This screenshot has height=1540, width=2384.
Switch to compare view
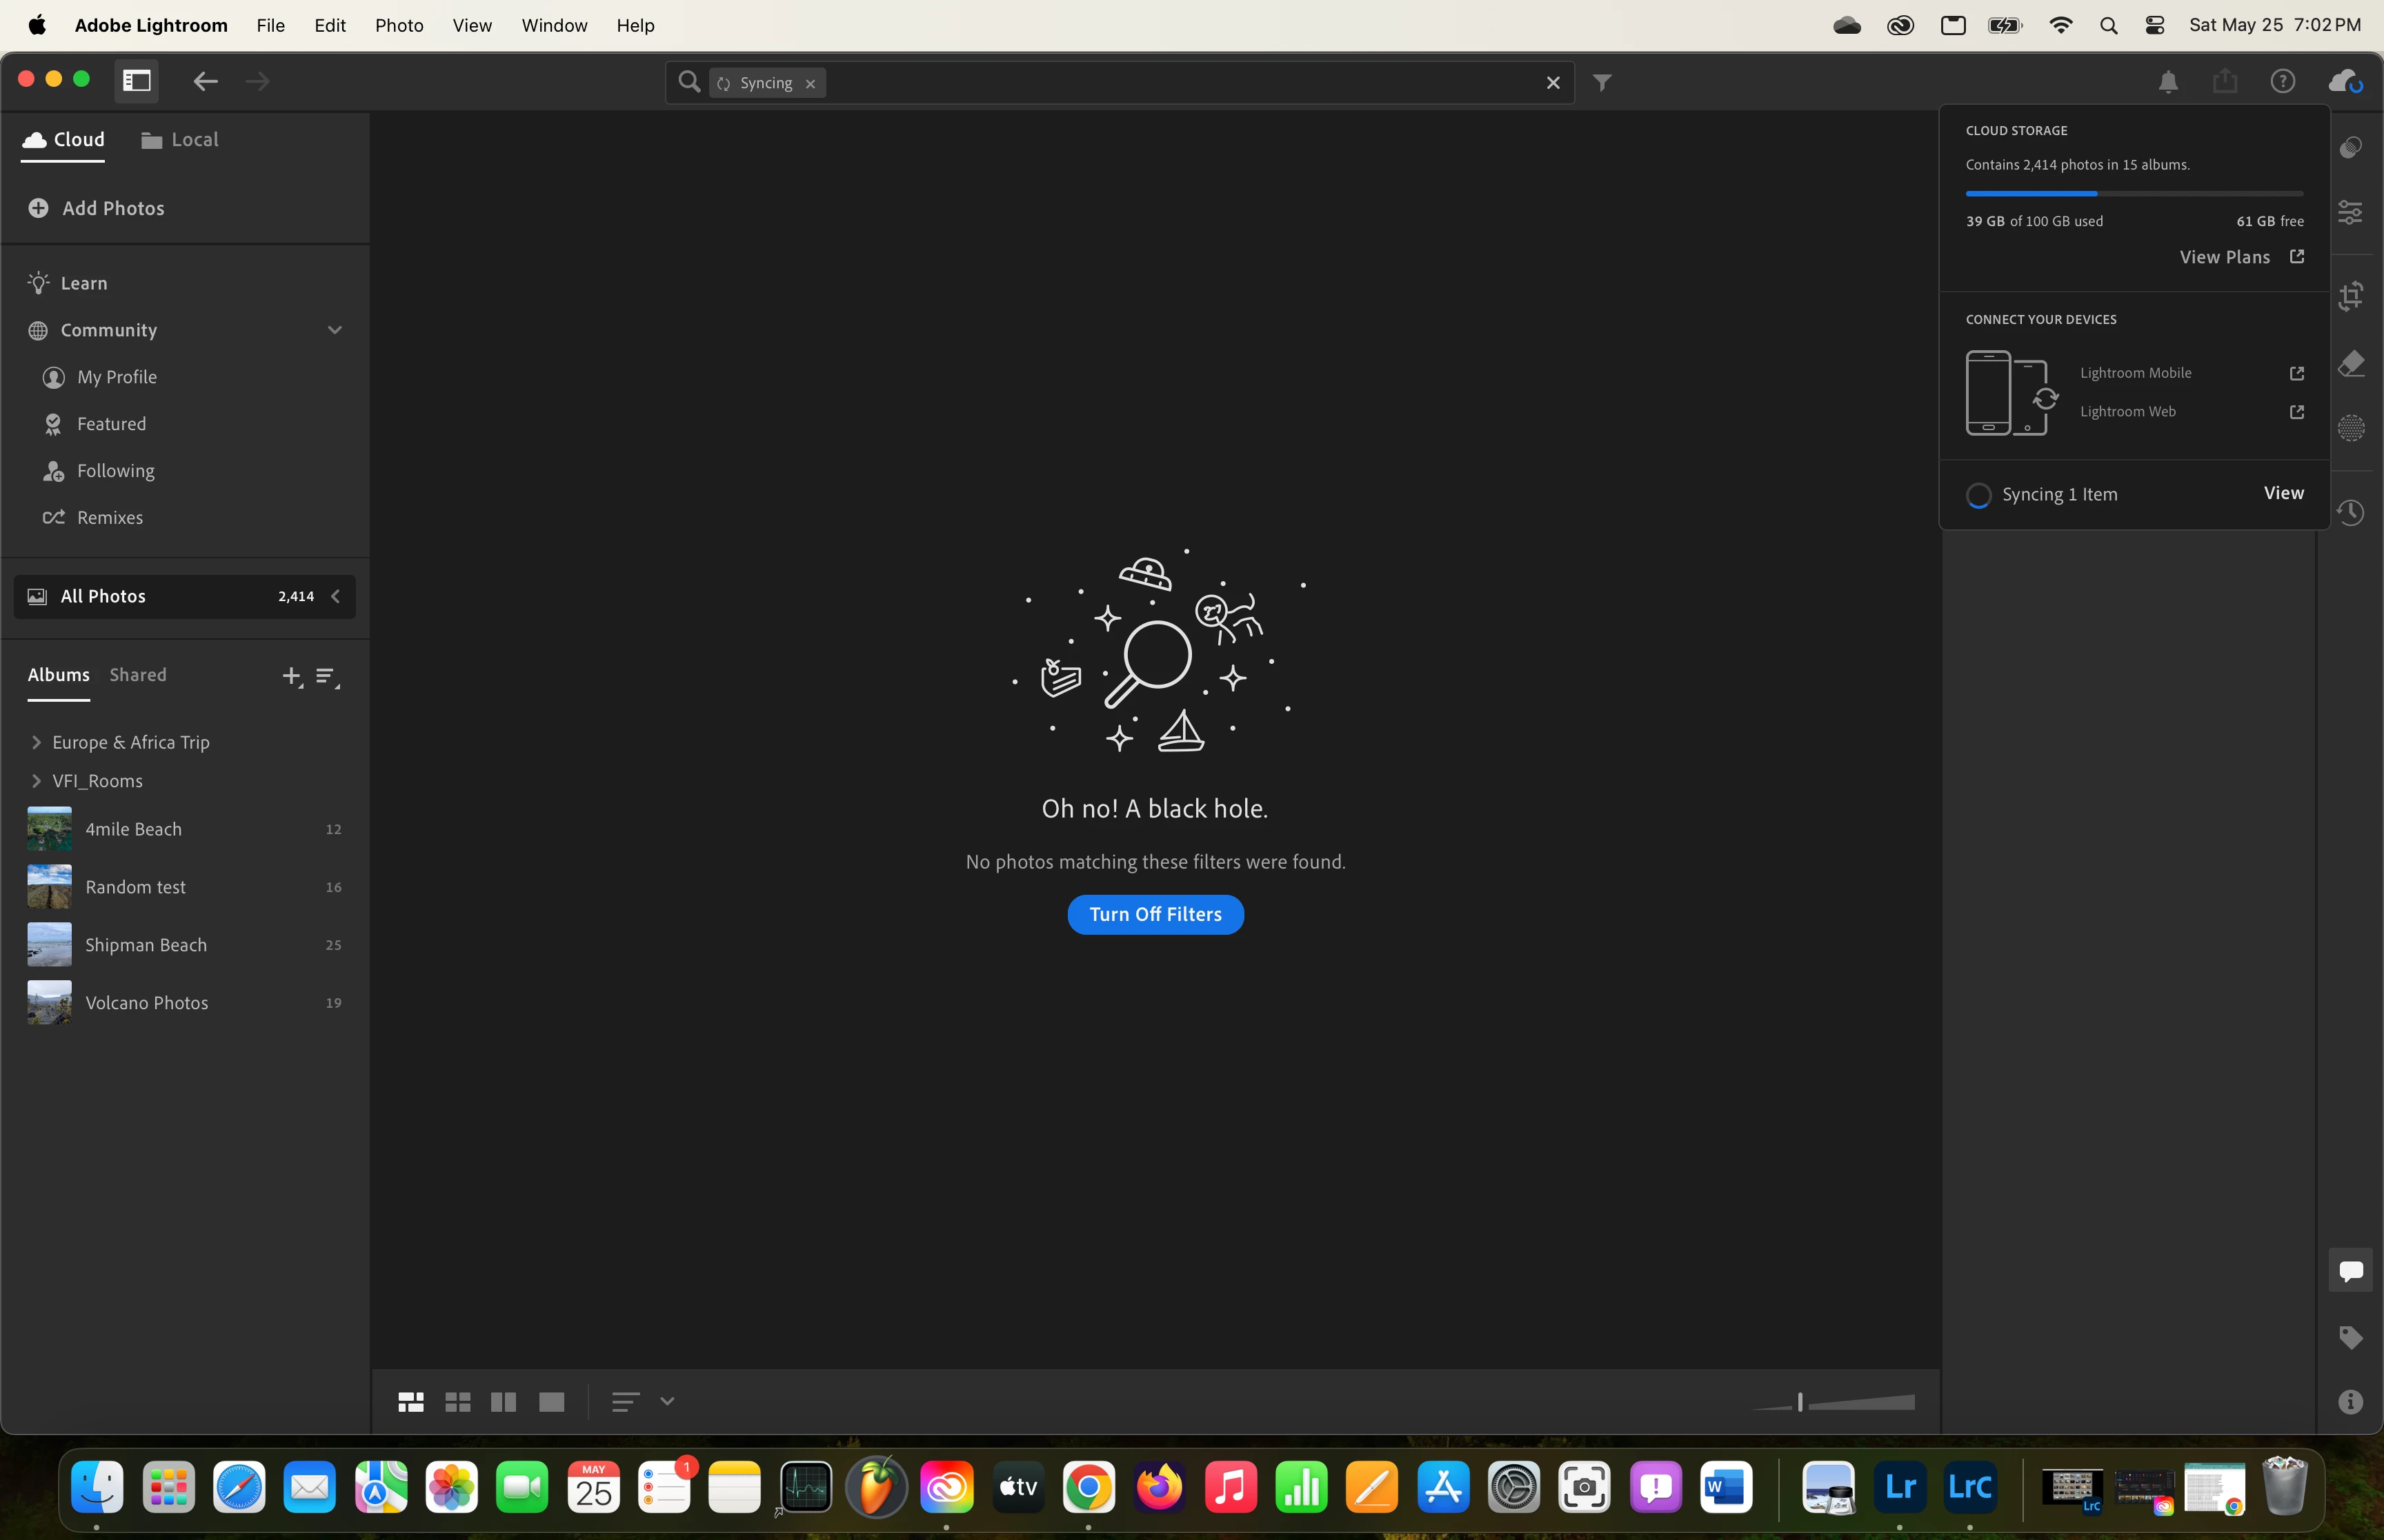click(503, 1402)
